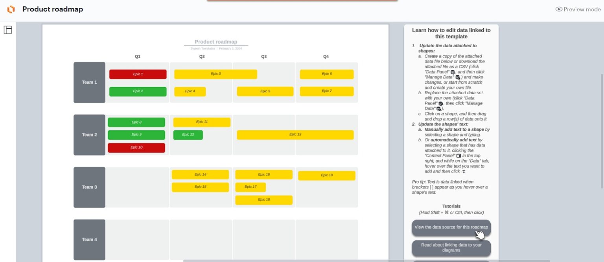Click the Lucid logo in the top bar

coord(10,9)
